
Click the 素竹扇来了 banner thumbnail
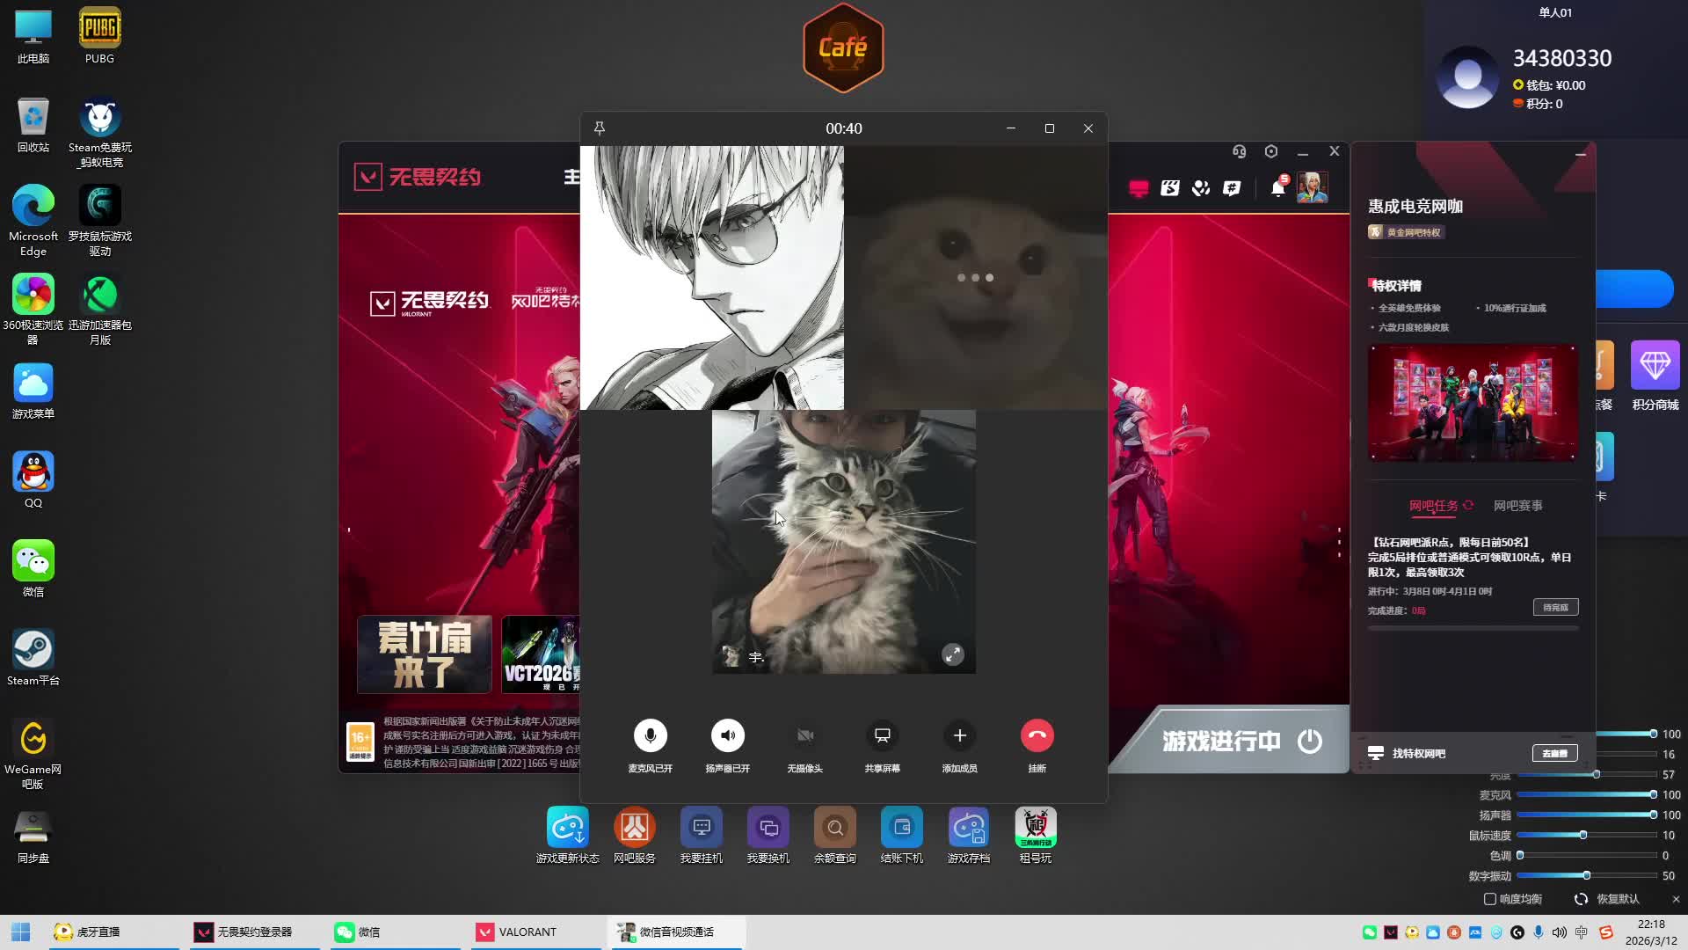tap(424, 654)
